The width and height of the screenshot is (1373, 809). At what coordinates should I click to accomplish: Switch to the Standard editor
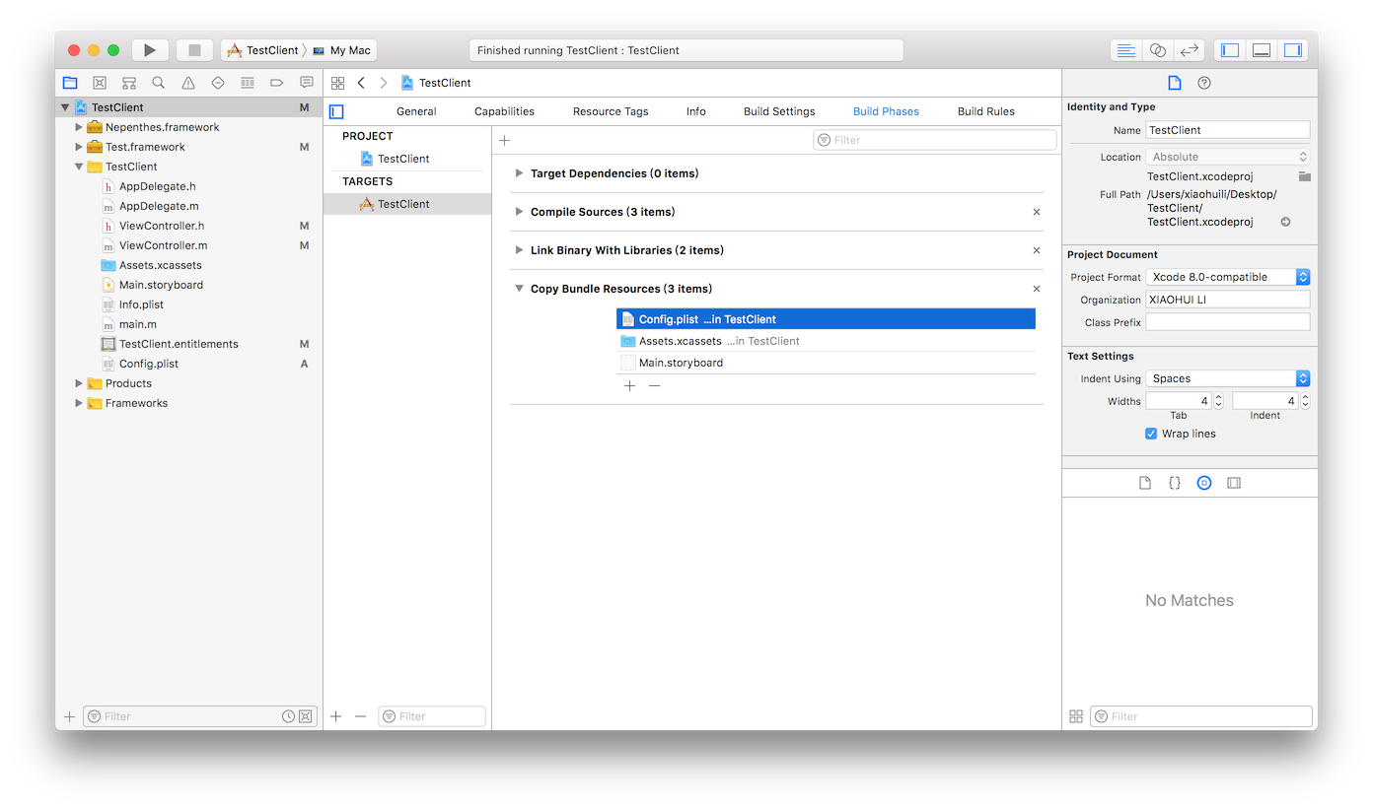click(1124, 50)
